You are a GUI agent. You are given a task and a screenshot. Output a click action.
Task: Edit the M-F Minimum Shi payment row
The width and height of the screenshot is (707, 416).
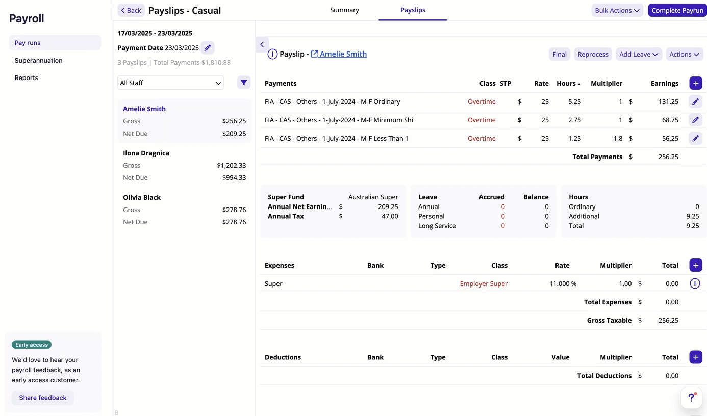tap(696, 120)
